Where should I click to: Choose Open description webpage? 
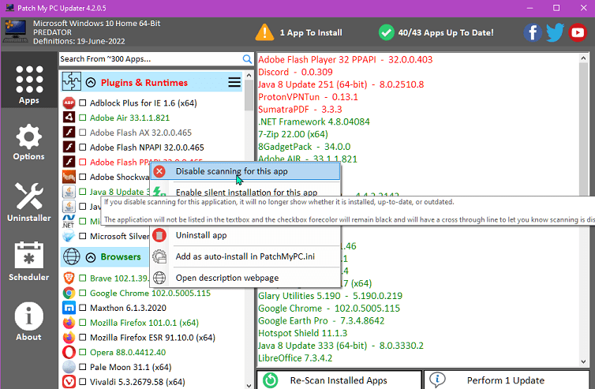pos(245,278)
